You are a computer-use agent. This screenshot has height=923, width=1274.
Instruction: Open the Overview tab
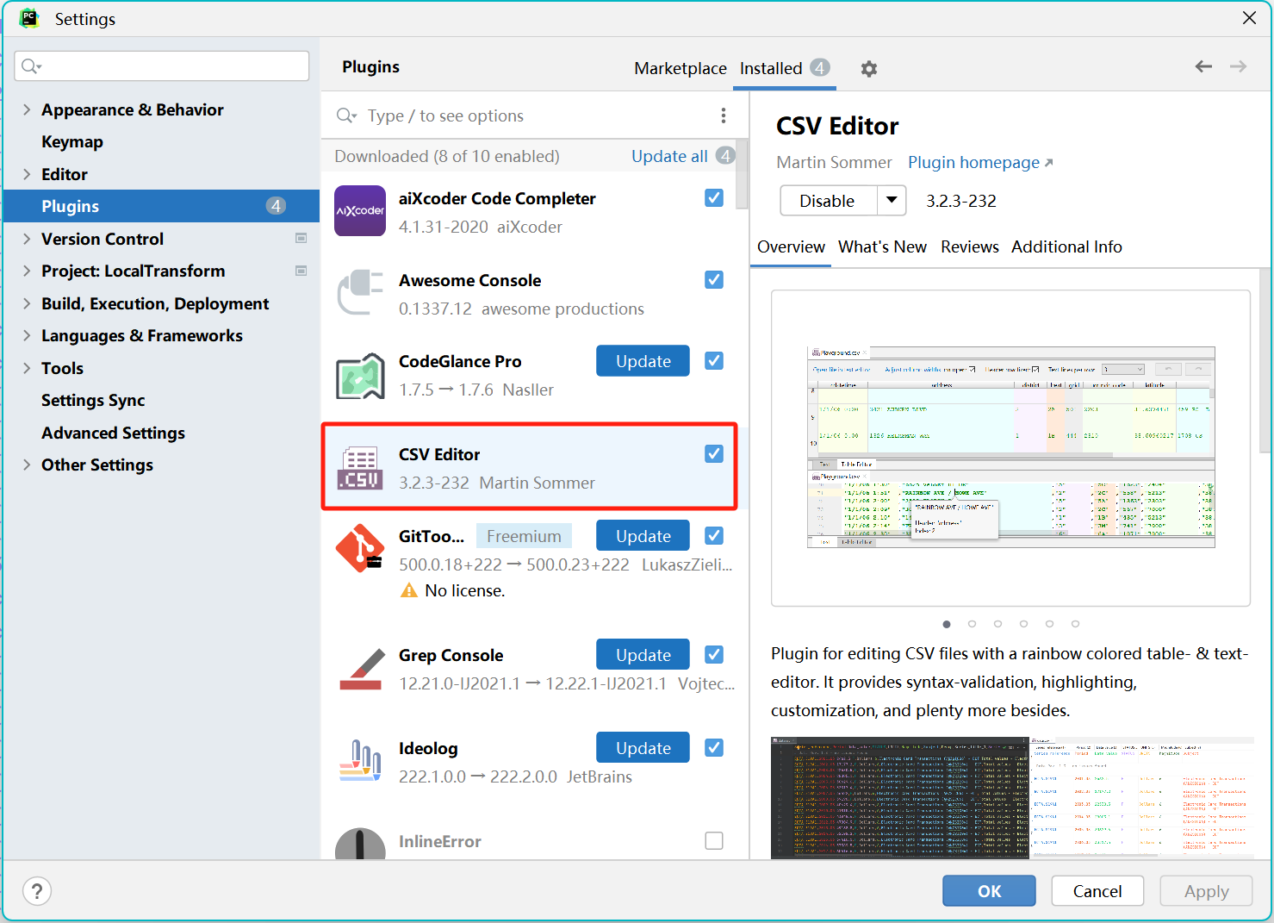[791, 247]
